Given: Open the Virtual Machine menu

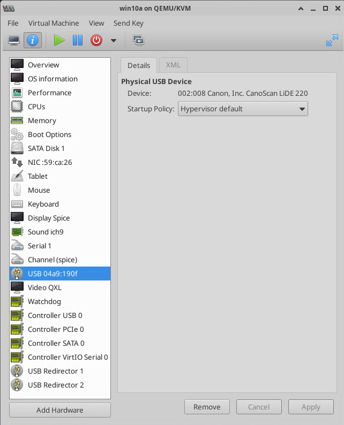Looking at the screenshot, I should [x=54, y=23].
